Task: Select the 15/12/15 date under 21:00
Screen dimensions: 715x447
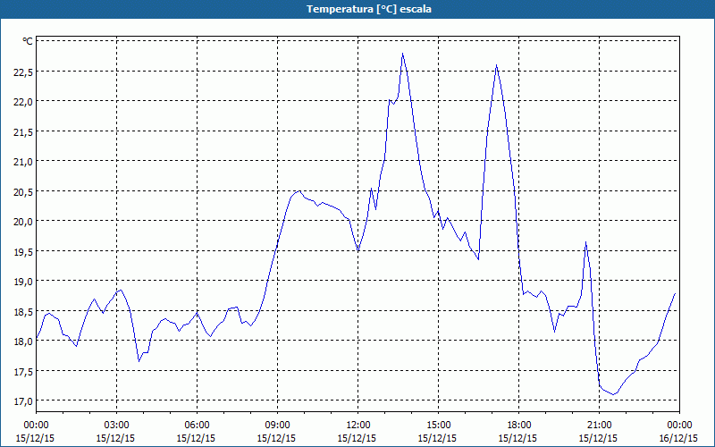Action: coord(598,438)
